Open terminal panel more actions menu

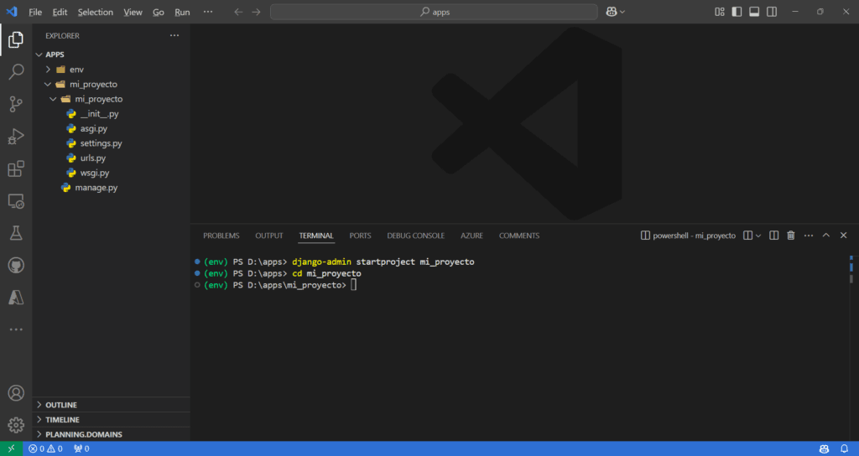(x=809, y=236)
